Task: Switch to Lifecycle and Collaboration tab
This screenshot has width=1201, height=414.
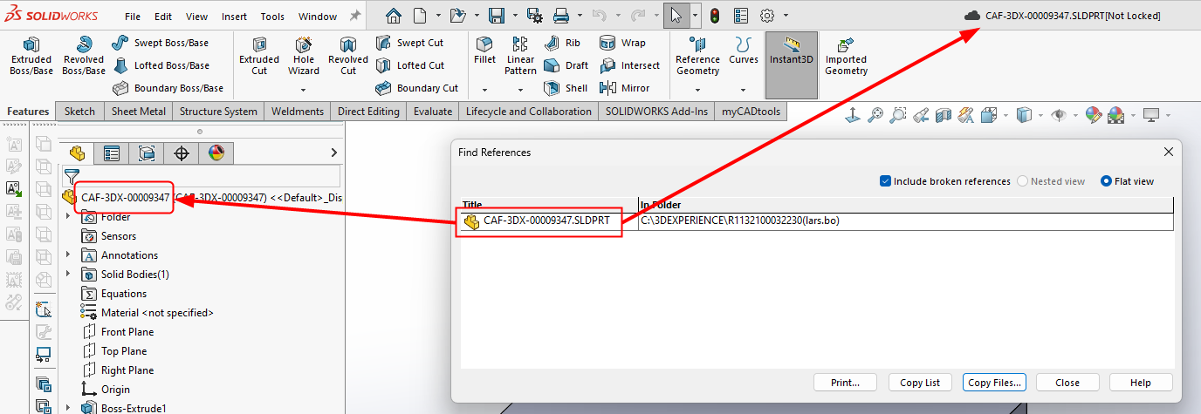Action: [528, 112]
